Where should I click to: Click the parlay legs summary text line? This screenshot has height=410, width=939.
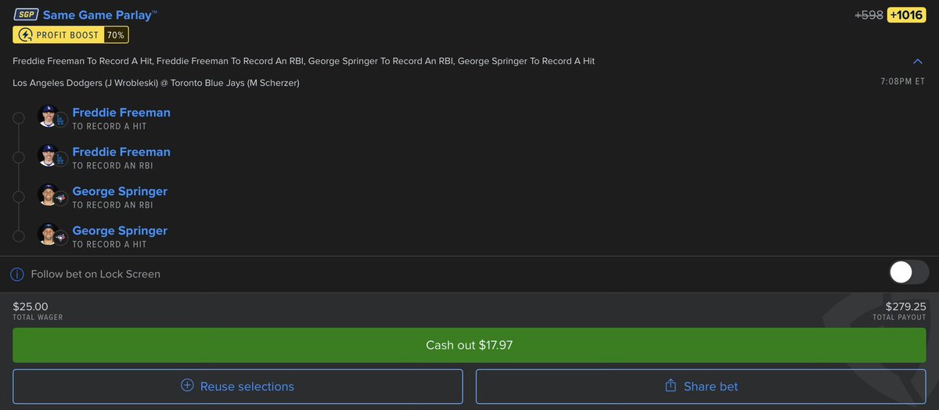[x=304, y=61]
